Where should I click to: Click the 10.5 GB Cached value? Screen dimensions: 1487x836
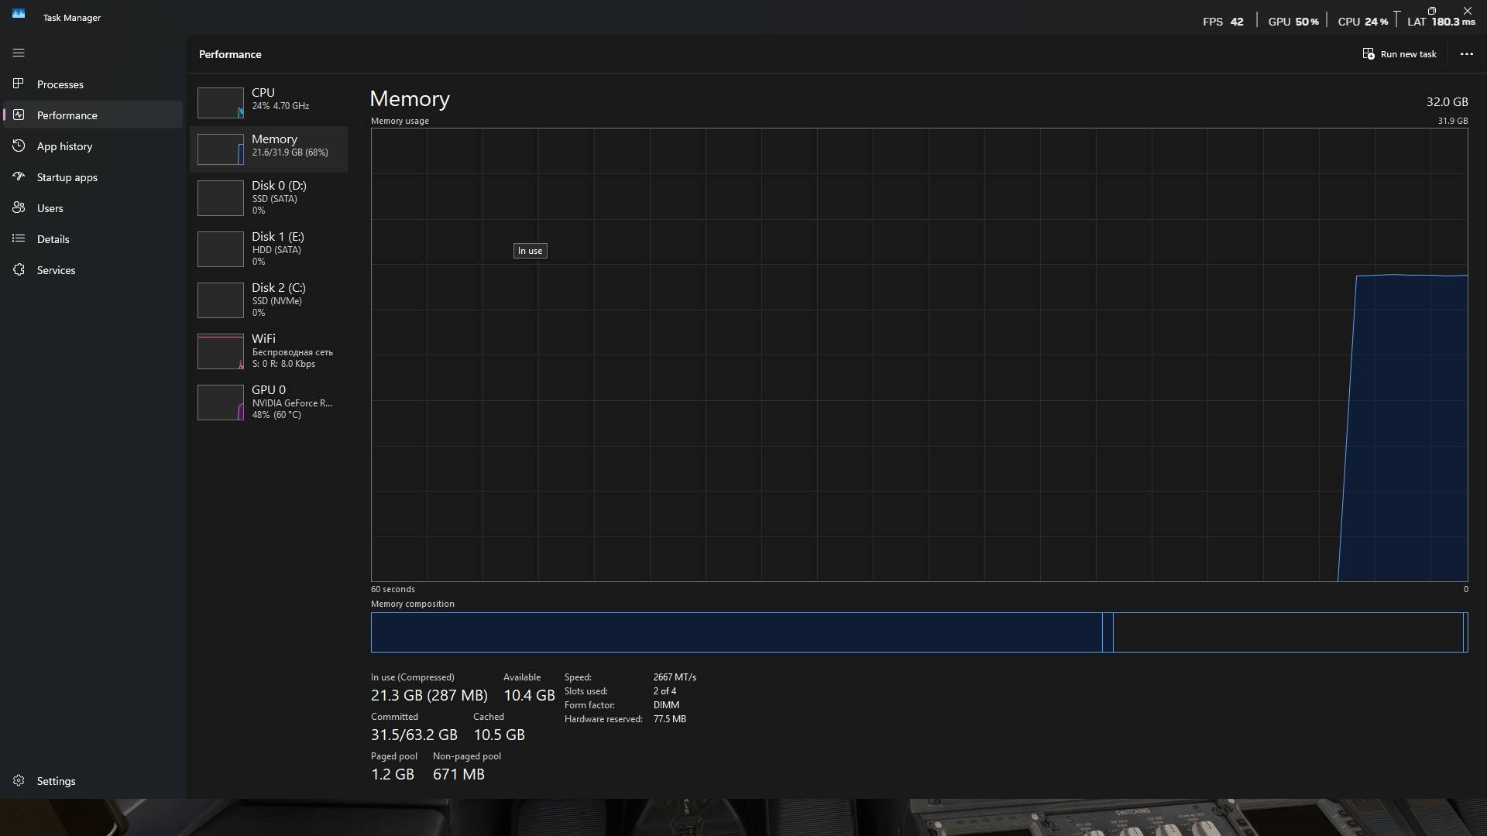(x=499, y=735)
